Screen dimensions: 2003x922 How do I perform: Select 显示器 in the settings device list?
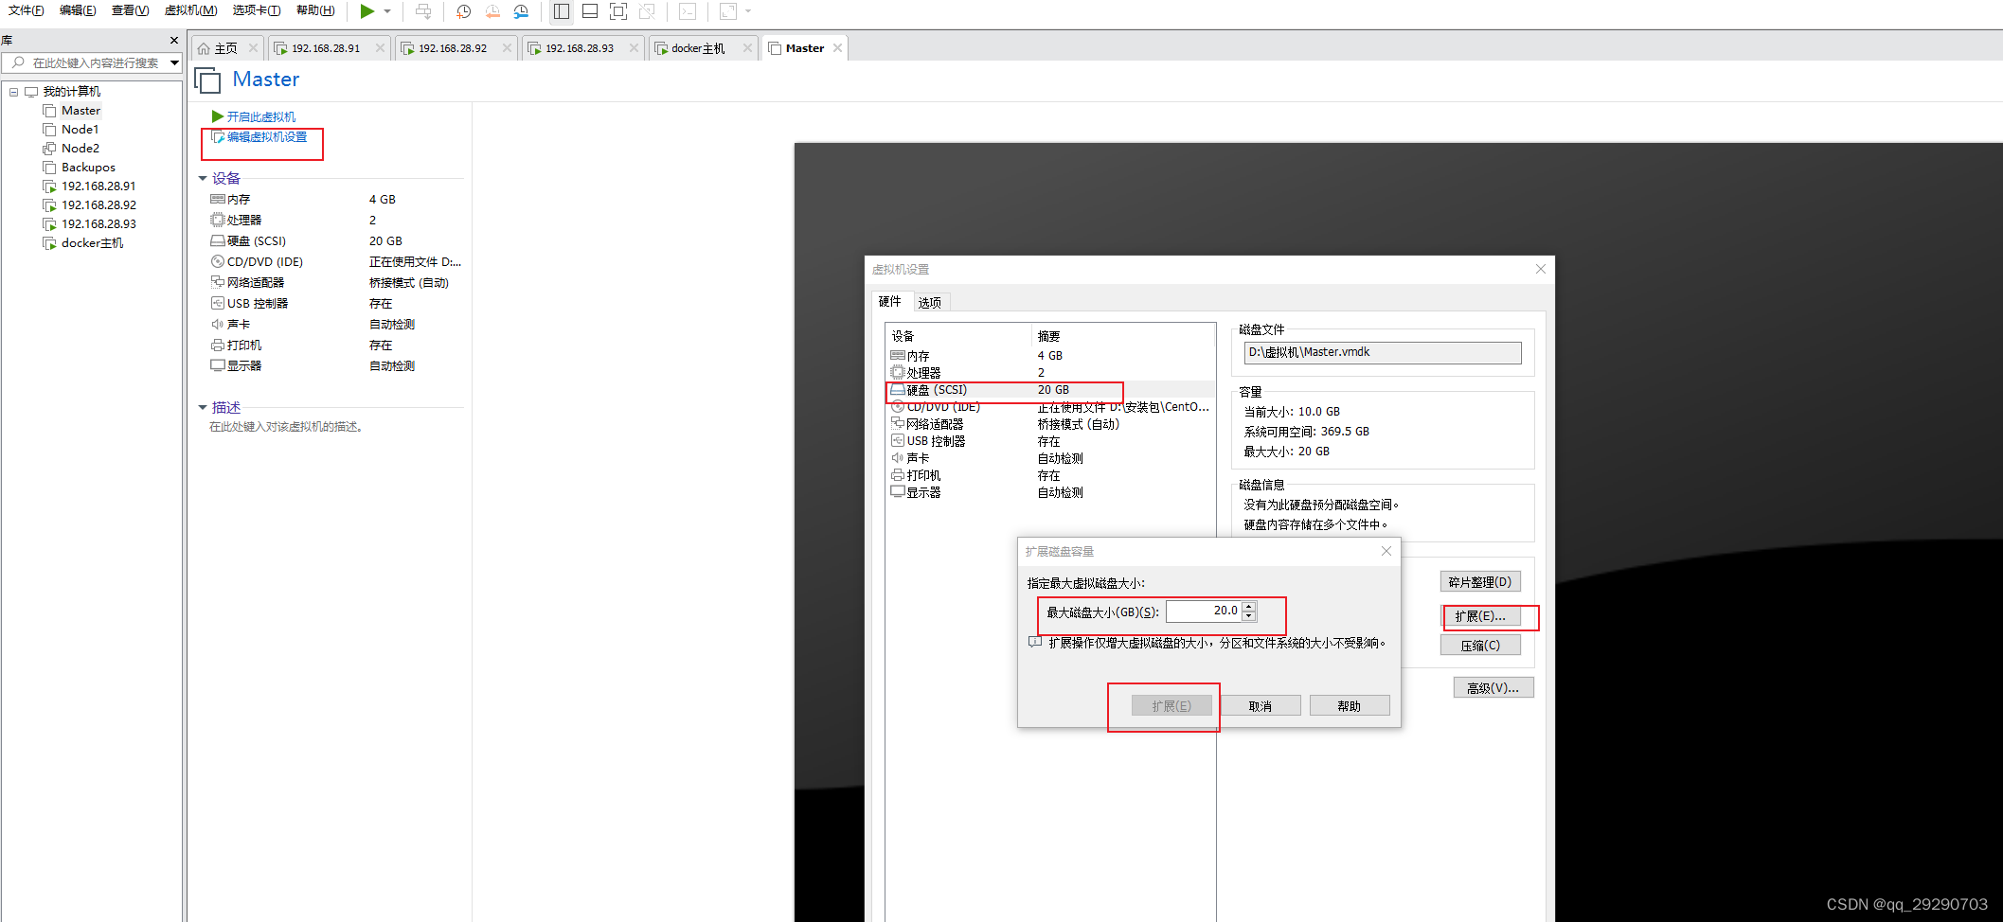1049,492
